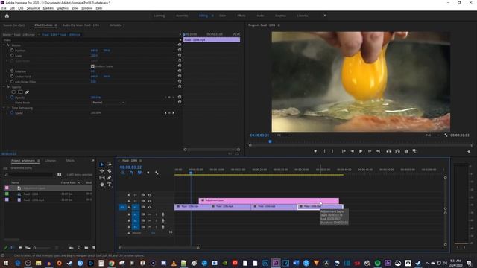Click timeline timecode 00:00:03:22

click(x=130, y=167)
